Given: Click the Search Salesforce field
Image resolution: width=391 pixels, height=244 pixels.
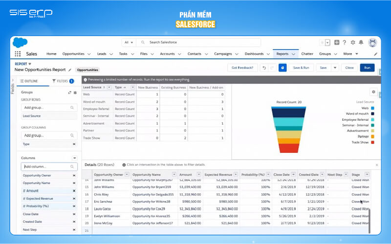Looking at the screenshot, I should (199, 42).
